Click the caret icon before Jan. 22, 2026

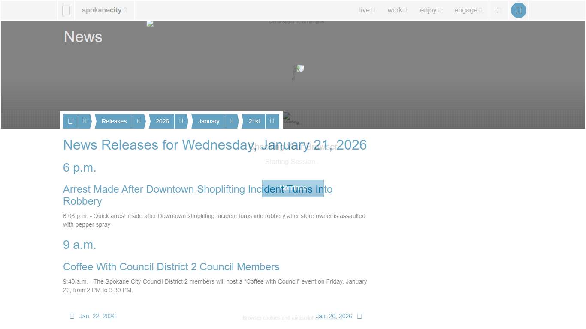pos(72,316)
